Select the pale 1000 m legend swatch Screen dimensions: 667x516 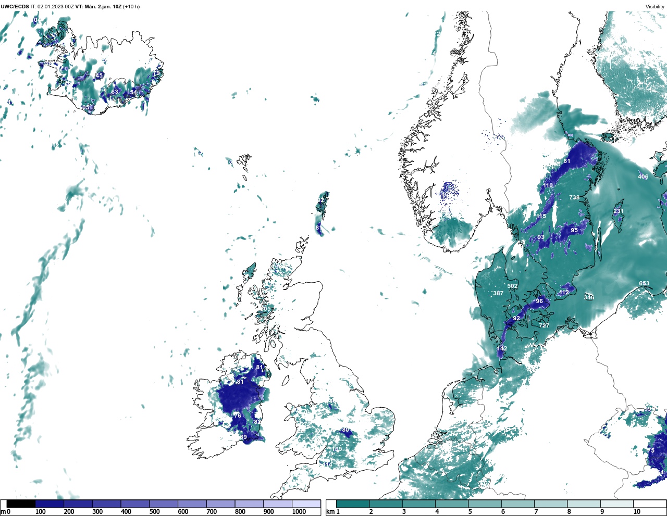pyautogui.click(x=306, y=504)
